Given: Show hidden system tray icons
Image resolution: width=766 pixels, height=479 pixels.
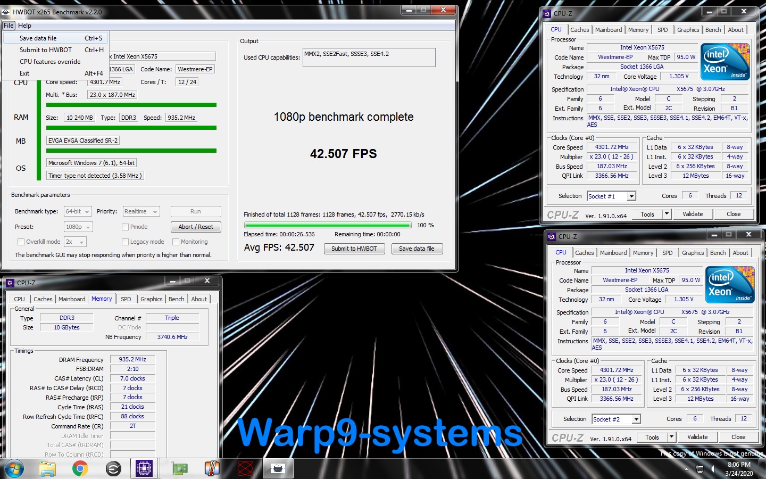Looking at the screenshot, I should click(x=686, y=469).
